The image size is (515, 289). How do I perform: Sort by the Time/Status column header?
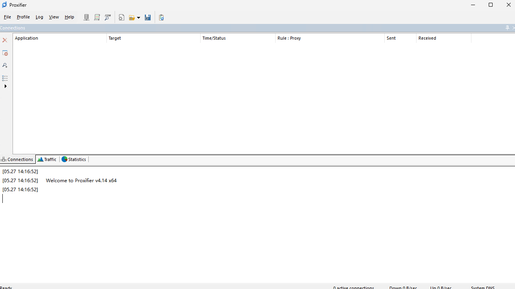click(x=238, y=38)
